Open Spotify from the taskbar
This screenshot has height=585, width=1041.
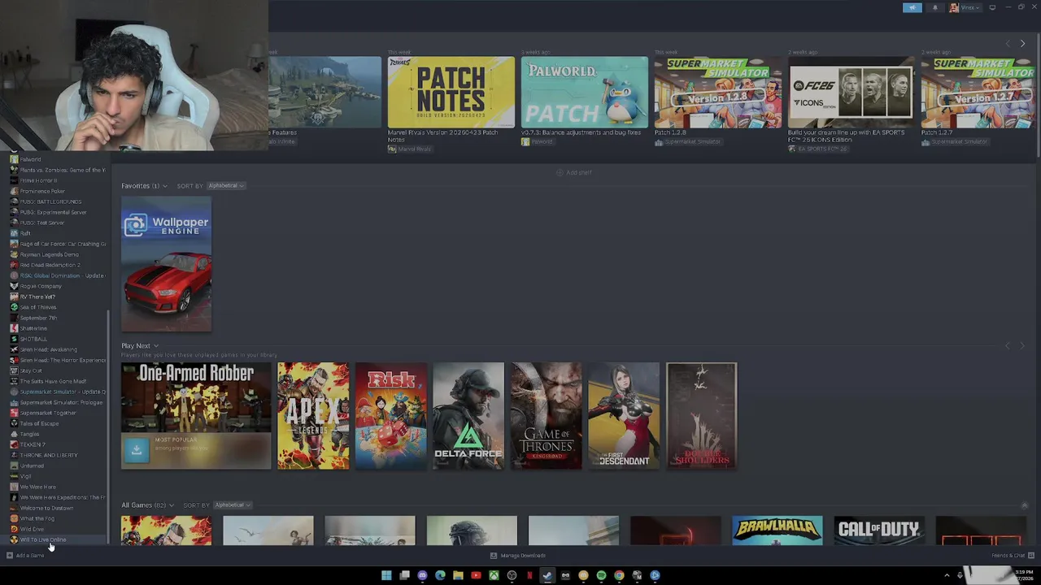(601, 575)
